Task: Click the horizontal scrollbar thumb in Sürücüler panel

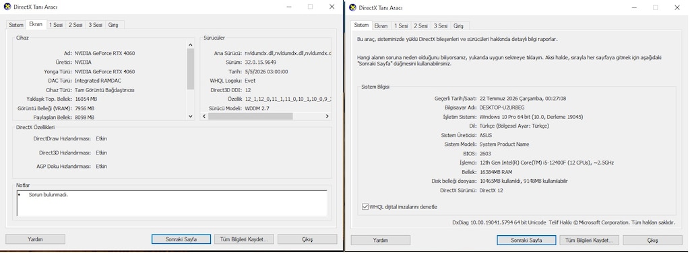Action: [251, 116]
